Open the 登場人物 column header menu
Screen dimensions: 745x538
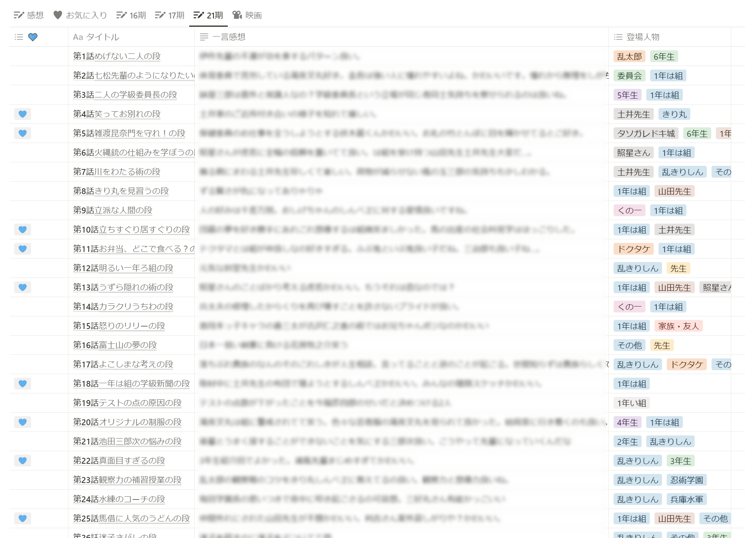coord(642,37)
